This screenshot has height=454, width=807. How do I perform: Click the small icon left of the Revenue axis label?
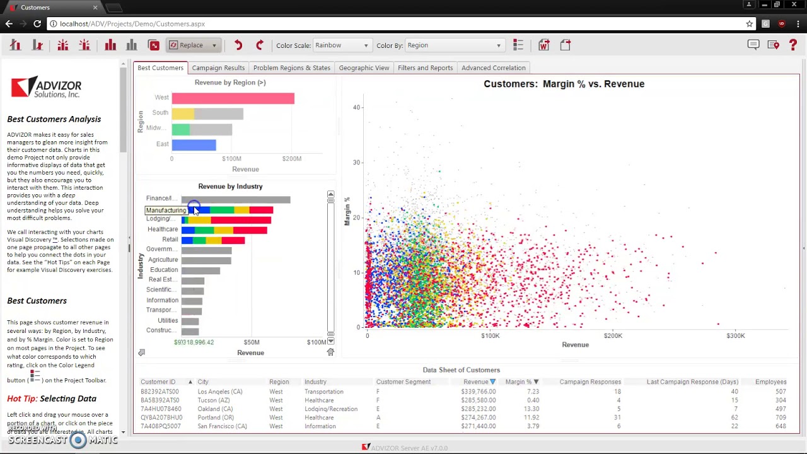pos(142,352)
